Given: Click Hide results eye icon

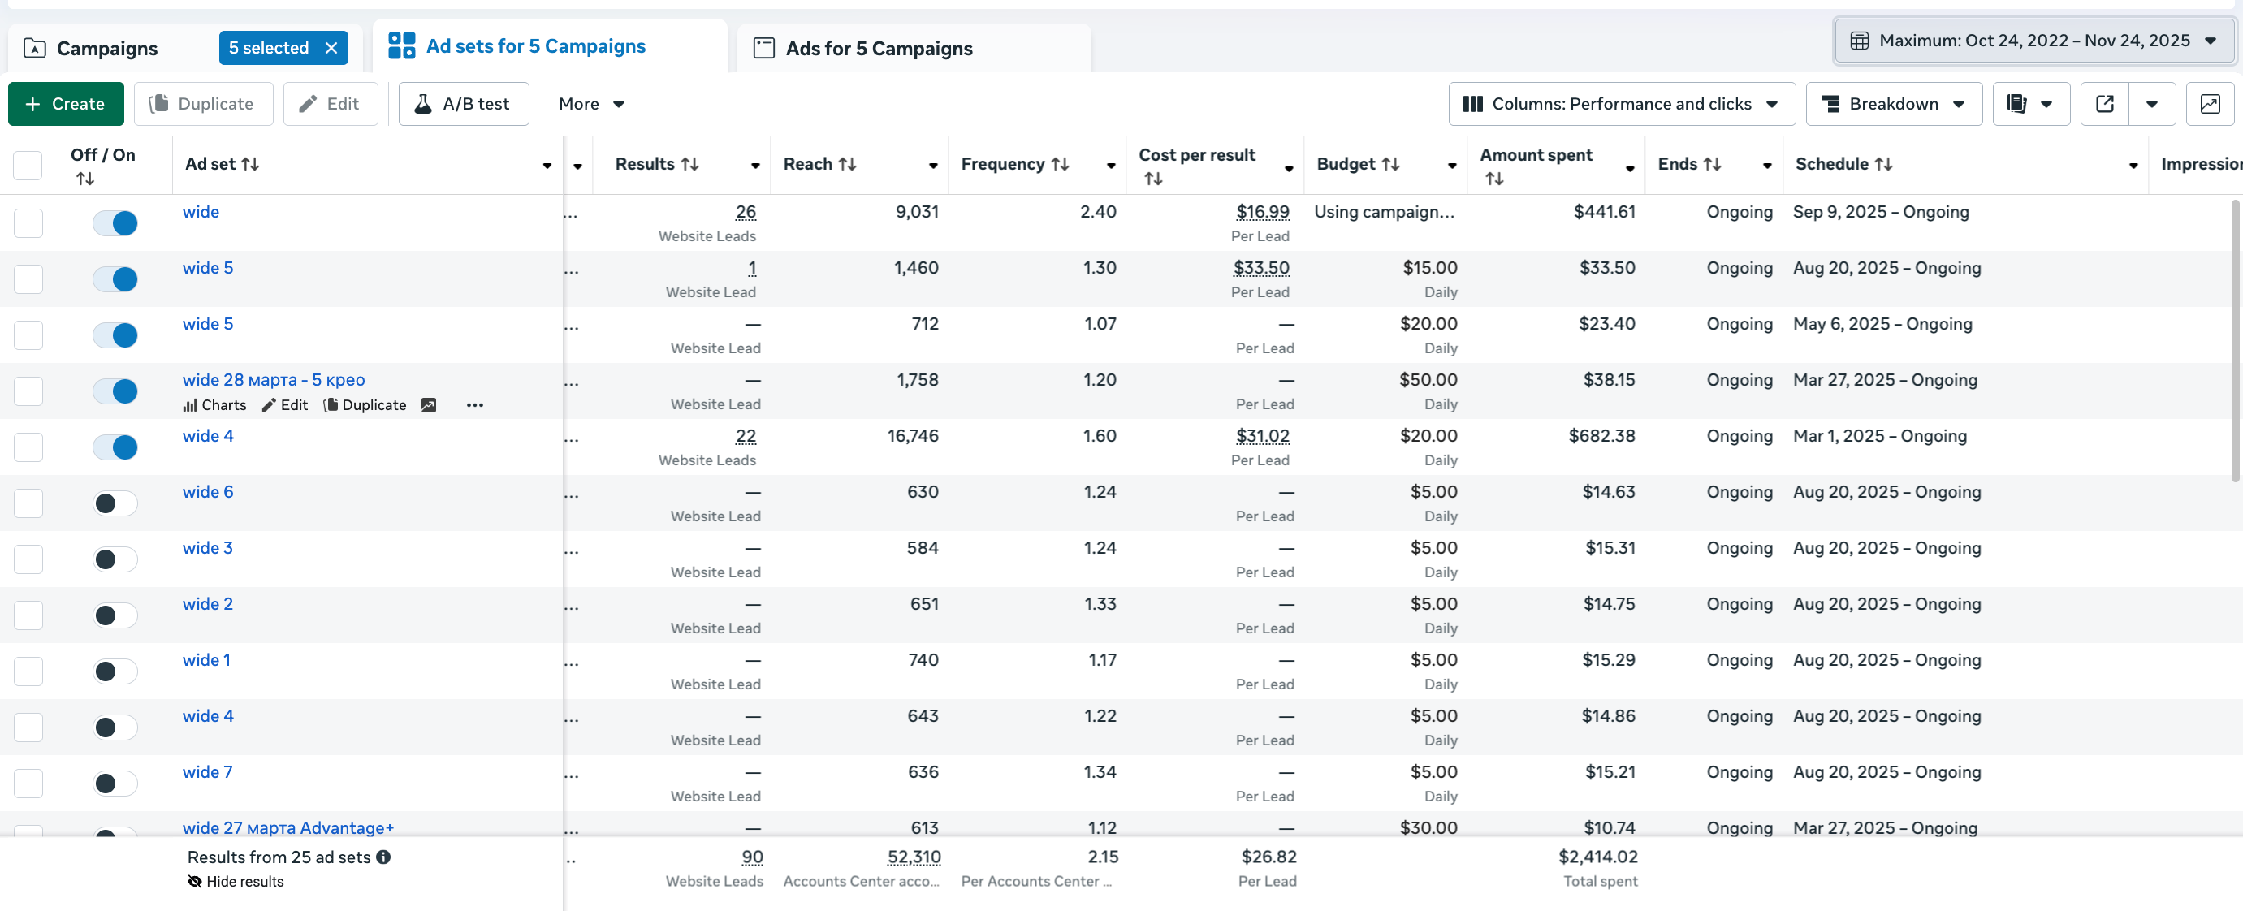Looking at the screenshot, I should 195,882.
